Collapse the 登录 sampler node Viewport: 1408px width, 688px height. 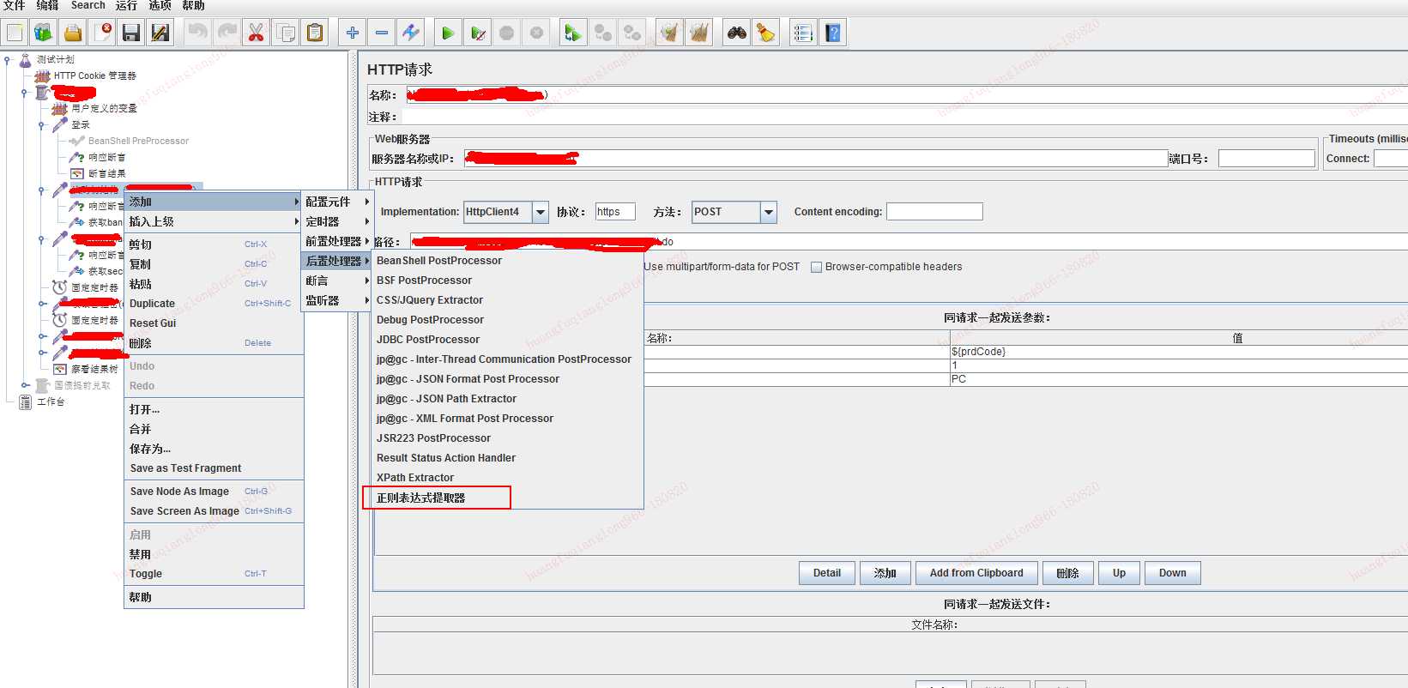[x=42, y=125]
